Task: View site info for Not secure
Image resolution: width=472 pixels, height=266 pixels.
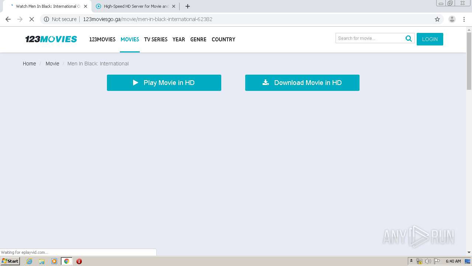Action: [x=60, y=19]
